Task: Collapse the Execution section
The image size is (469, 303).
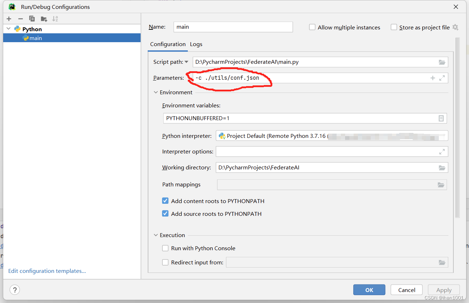Action: [156, 235]
